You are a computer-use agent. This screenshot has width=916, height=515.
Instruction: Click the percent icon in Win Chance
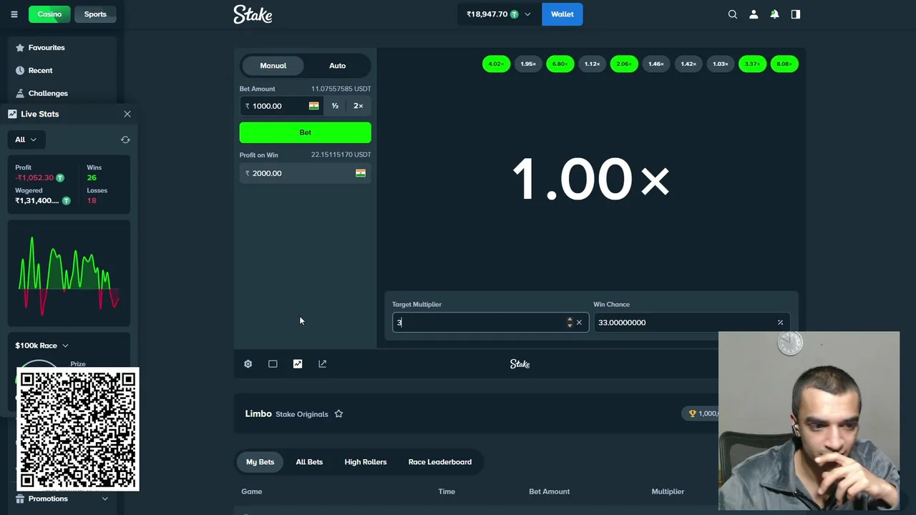pyautogui.click(x=780, y=323)
